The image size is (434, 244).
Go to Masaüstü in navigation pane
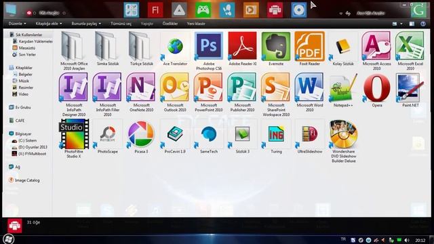coord(24,48)
